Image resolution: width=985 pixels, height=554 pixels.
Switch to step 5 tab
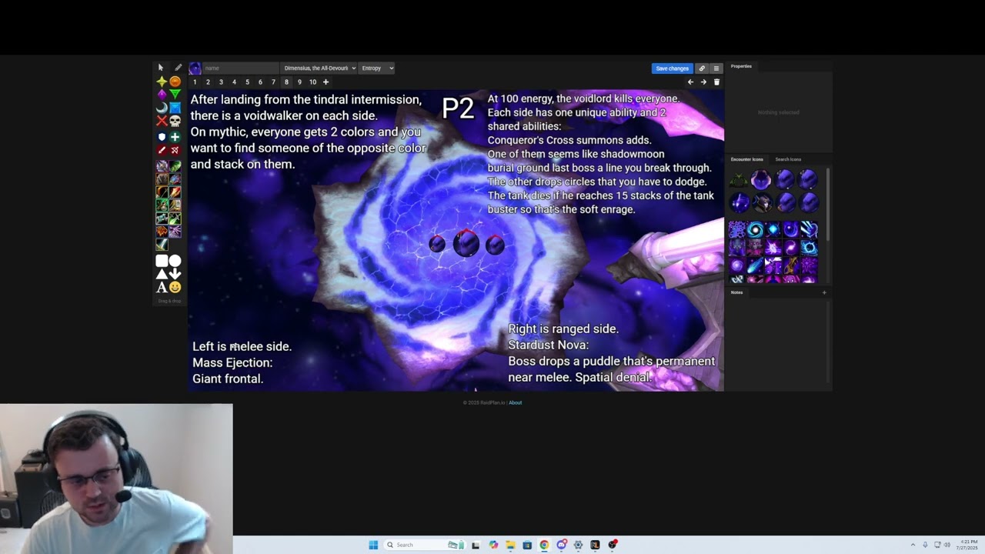pyautogui.click(x=247, y=82)
